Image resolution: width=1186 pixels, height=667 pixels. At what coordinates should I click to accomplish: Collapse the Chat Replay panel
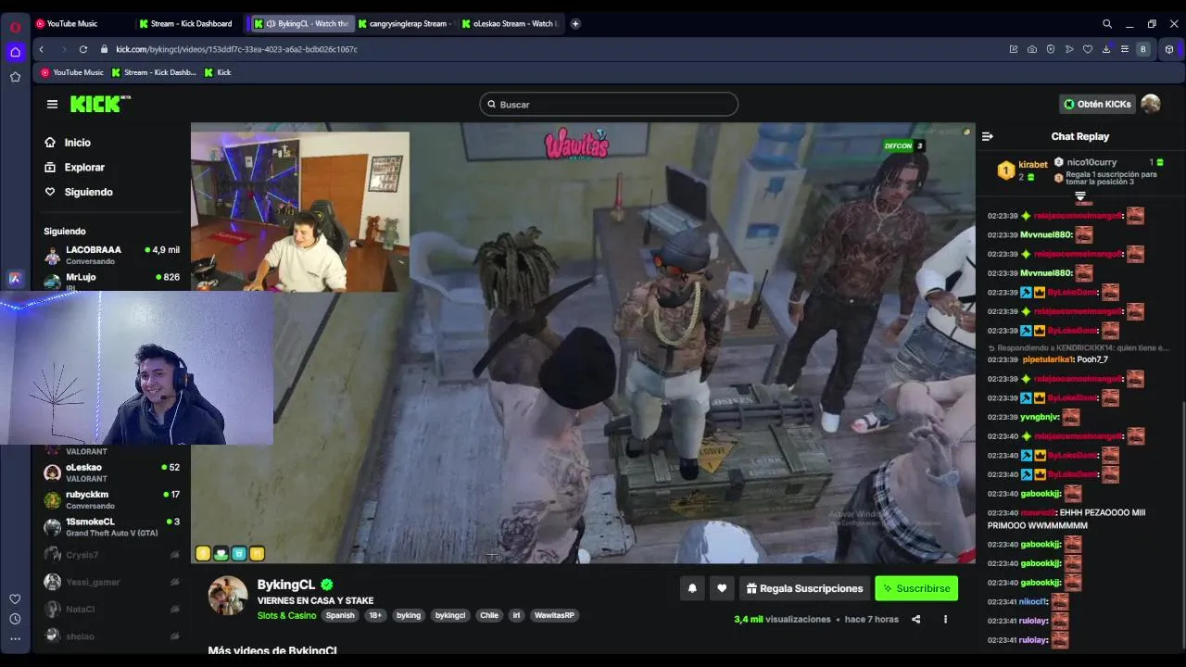tap(988, 136)
